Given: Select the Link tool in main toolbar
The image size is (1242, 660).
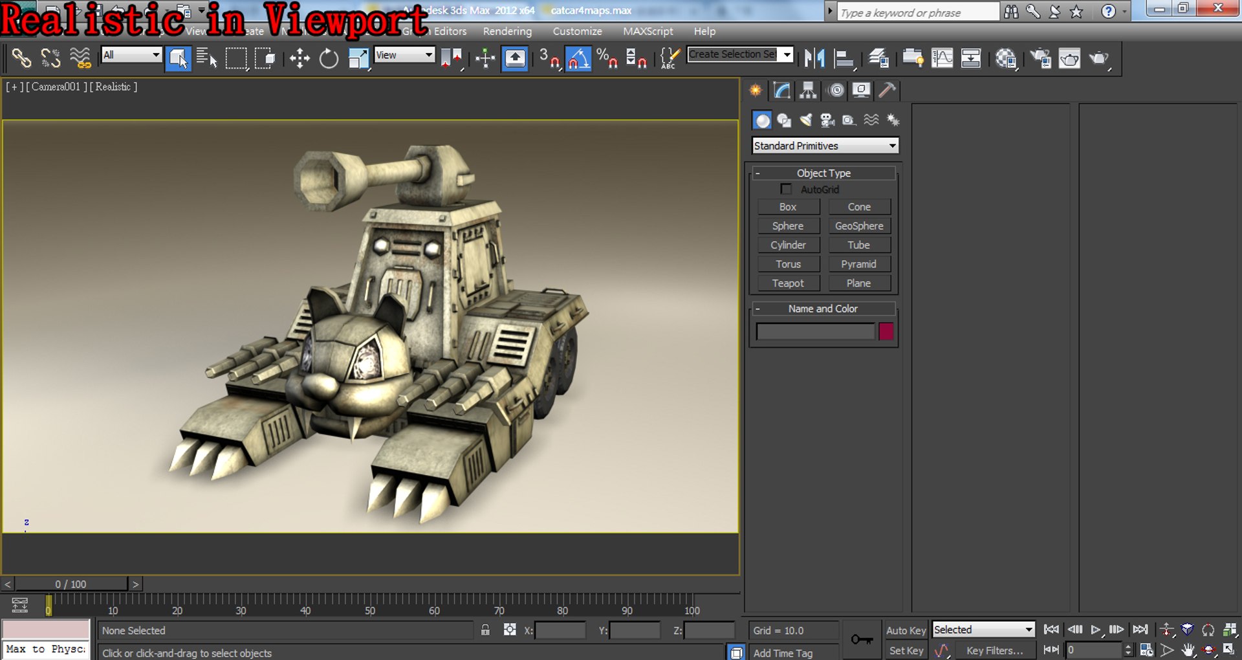Looking at the screenshot, I should point(21,59).
